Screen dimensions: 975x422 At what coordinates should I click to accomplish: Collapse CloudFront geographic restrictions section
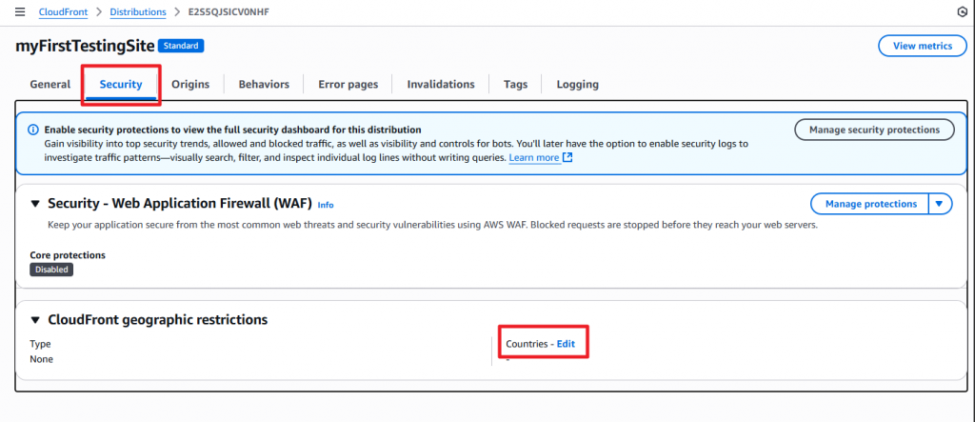(35, 320)
